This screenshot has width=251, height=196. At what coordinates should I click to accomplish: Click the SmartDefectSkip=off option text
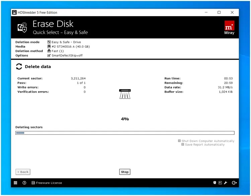click(x=67, y=56)
